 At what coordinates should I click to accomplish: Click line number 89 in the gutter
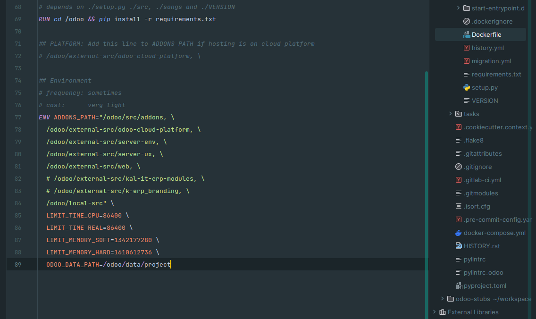(18, 264)
